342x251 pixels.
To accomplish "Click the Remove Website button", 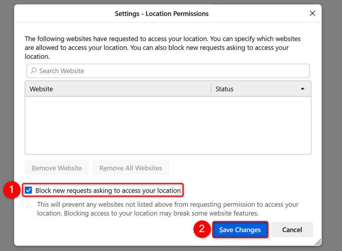I will click(x=57, y=168).
